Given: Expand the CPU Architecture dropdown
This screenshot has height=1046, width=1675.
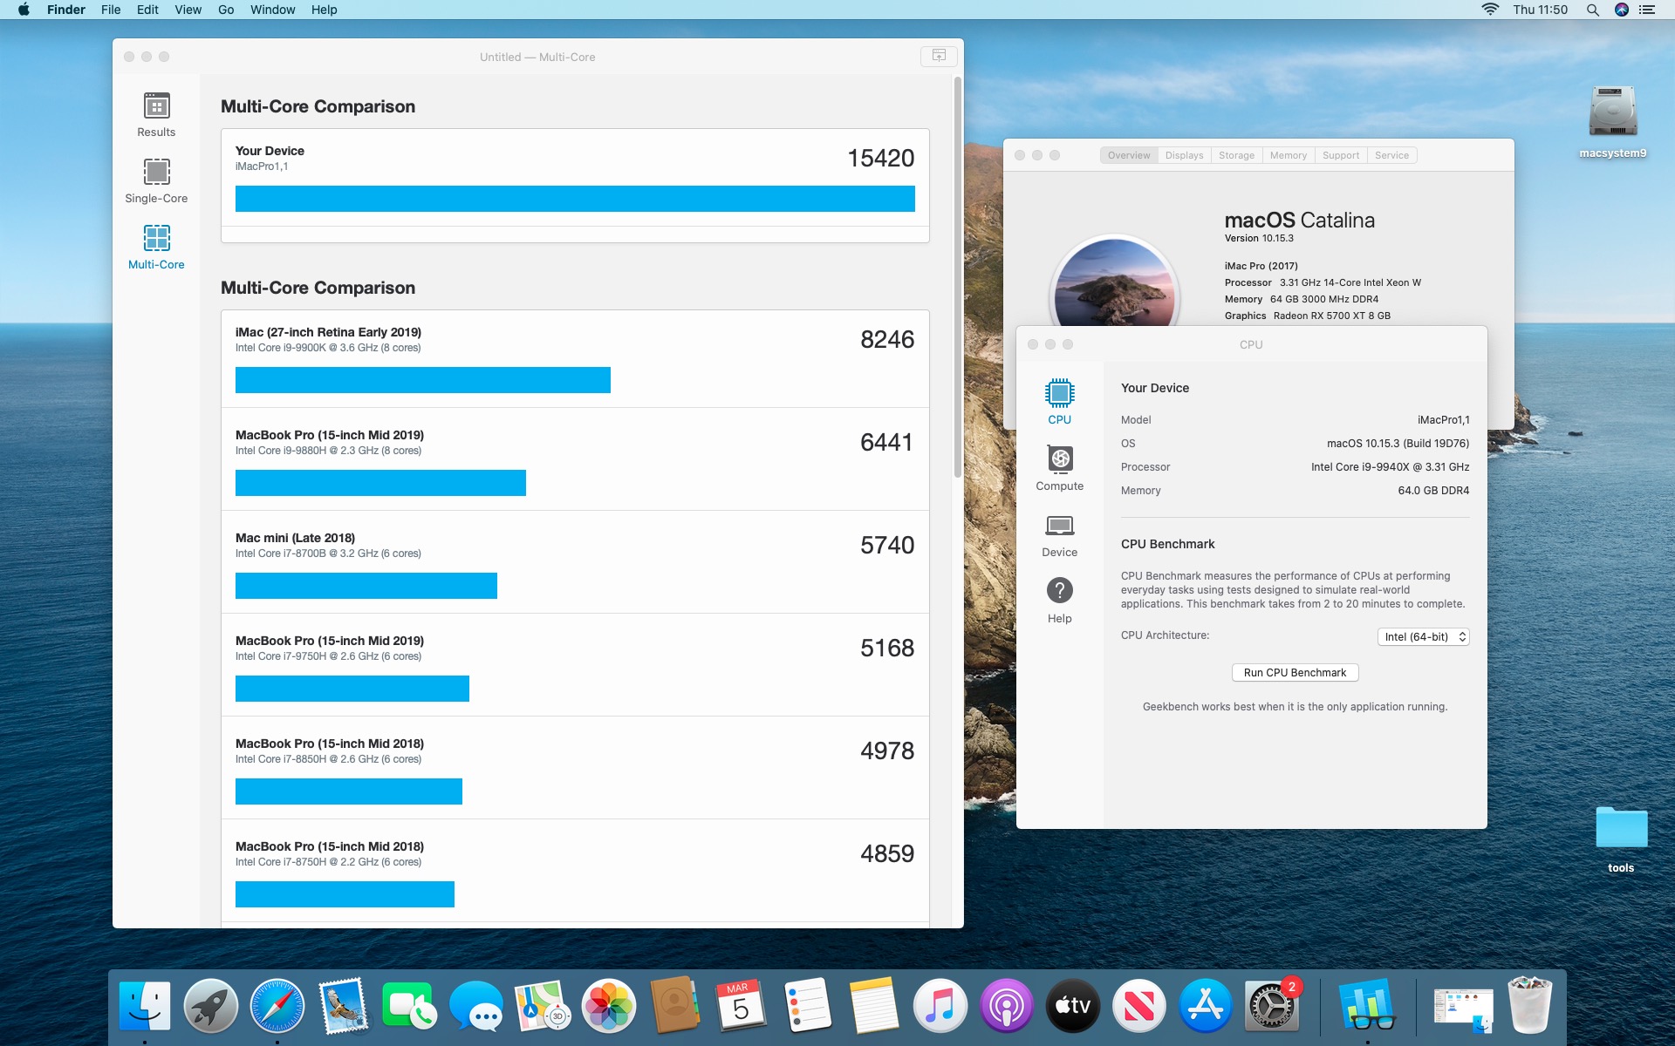Looking at the screenshot, I should tap(1423, 637).
